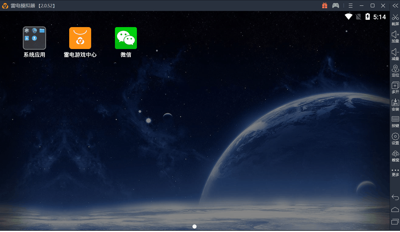This screenshot has height=232, width=400.
Task: Close the emulator window
Action: tap(383, 5)
